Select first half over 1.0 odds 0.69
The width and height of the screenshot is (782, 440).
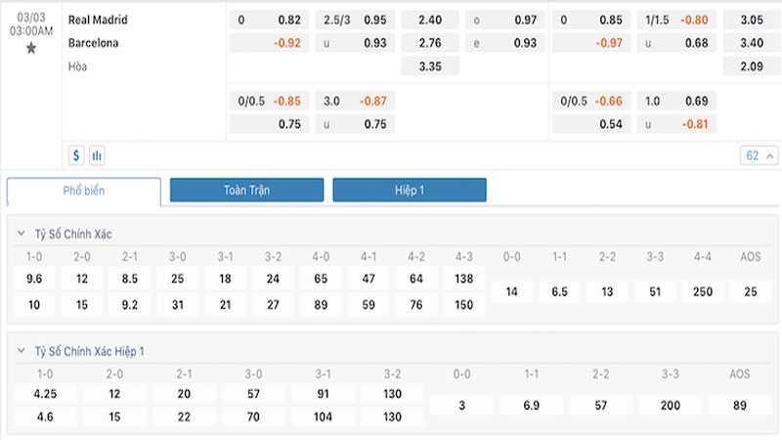676,102
